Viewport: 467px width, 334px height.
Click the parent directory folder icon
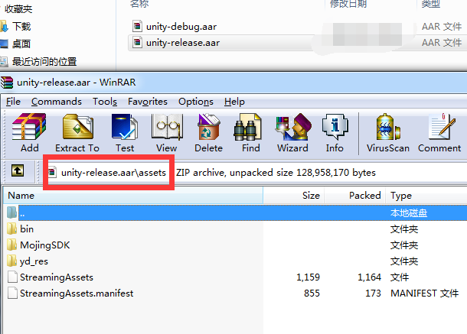coord(12,212)
